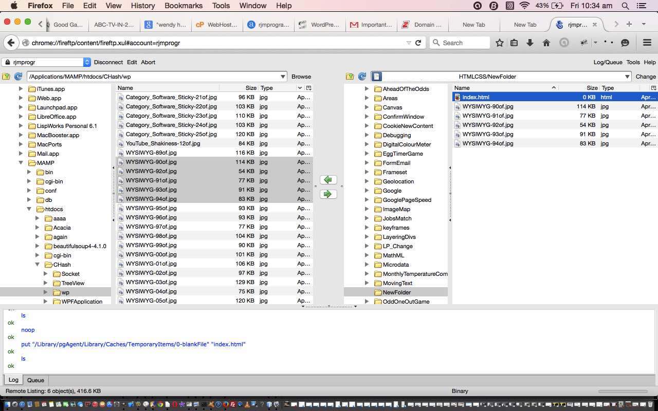This screenshot has height=411, width=658.
Task: Open the FireFTP Tools menu on right
Action: pos(633,62)
